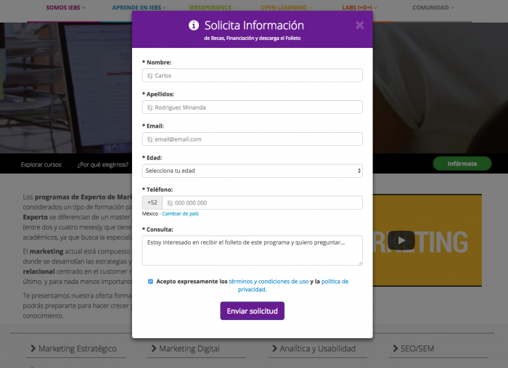
Task: Click the +52 country code prefix
Action: (152, 203)
